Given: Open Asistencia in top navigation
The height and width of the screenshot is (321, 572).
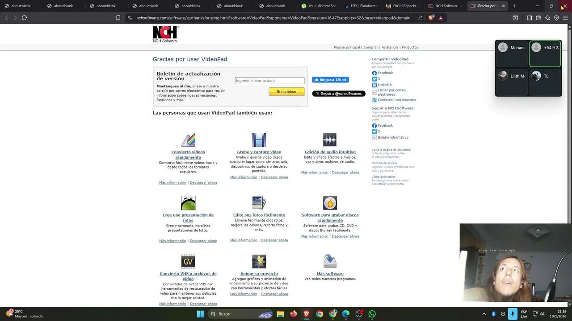Looking at the screenshot, I should click(390, 47).
